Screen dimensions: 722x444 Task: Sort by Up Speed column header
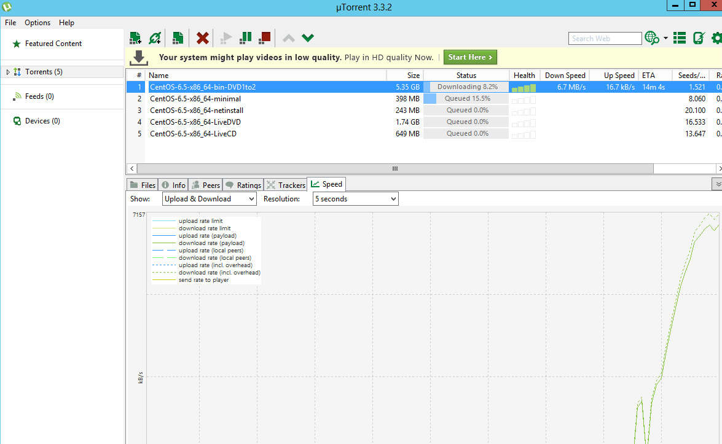[614, 76]
